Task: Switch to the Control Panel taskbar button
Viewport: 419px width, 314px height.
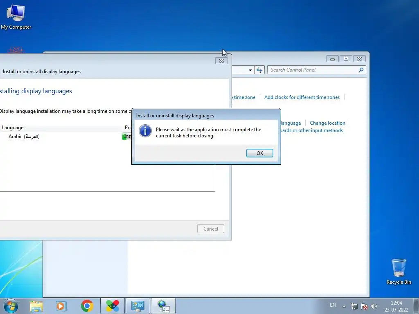Action: coord(138,306)
